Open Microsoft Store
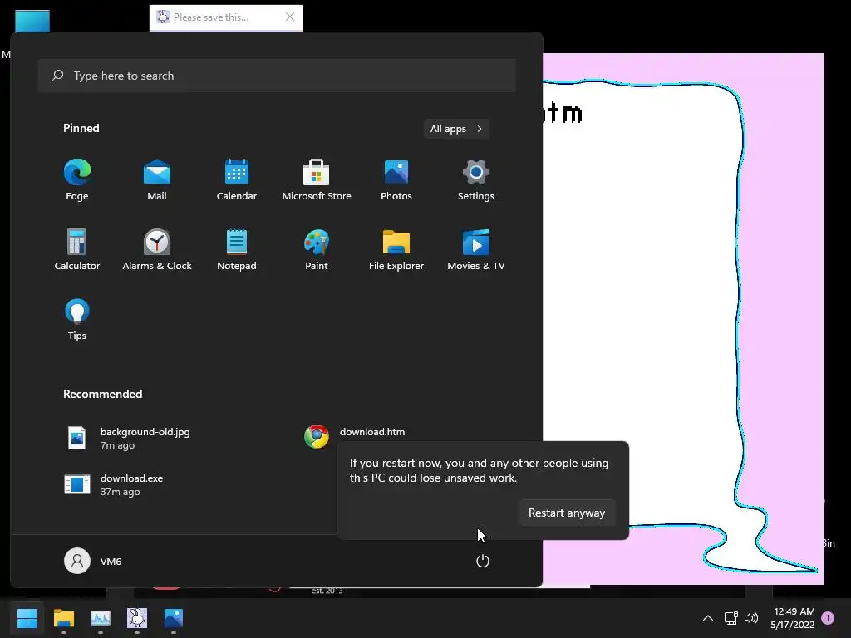This screenshot has width=851, height=638. (317, 180)
